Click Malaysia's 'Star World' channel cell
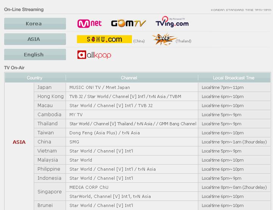This screenshot has width=273, height=210. tap(132, 160)
